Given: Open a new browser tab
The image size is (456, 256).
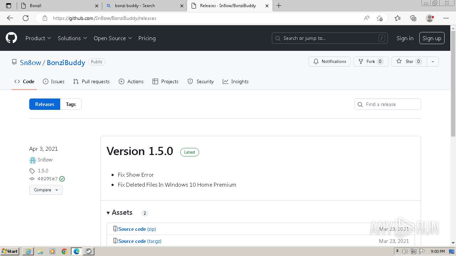Looking at the screenshot, I should click(279, 6).
